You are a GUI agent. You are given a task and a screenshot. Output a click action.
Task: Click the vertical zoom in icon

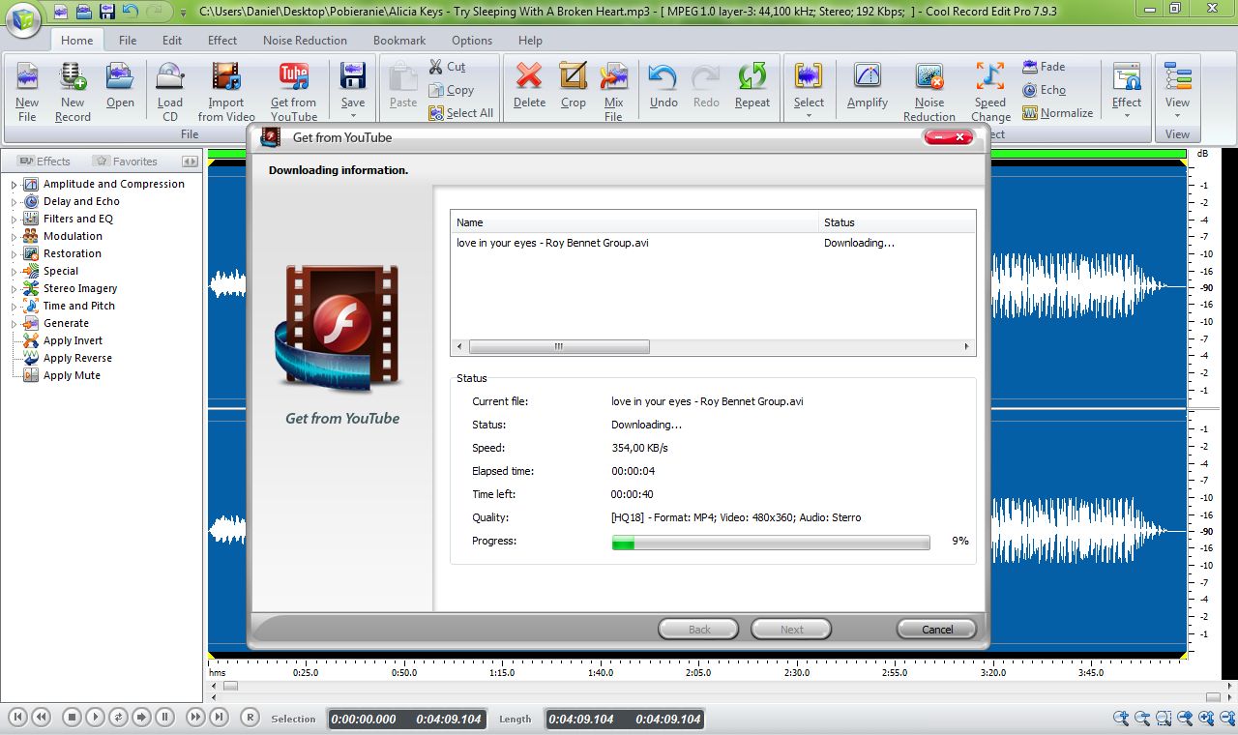pyautogui.click(x=1206, y=718)
